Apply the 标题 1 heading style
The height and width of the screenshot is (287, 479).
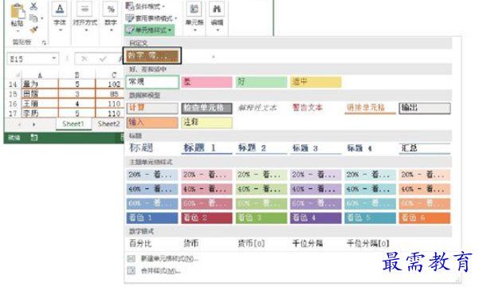(x=206, y=148)
